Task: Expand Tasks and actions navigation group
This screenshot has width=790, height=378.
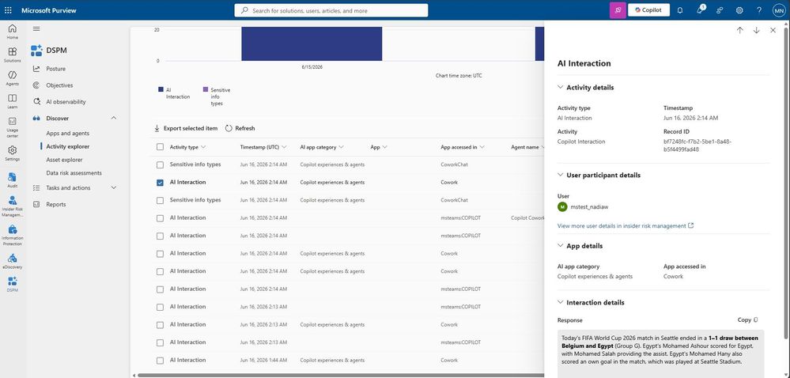Action: click(x=113, y=187)
